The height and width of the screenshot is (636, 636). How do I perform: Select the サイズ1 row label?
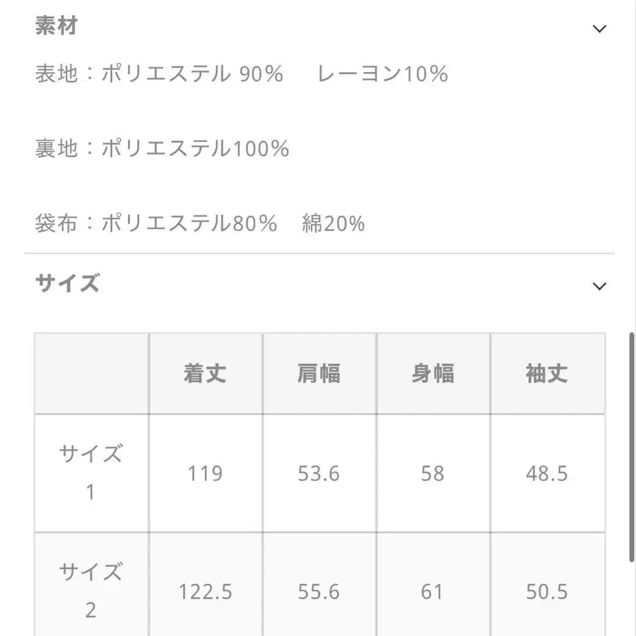click(90, 472)
